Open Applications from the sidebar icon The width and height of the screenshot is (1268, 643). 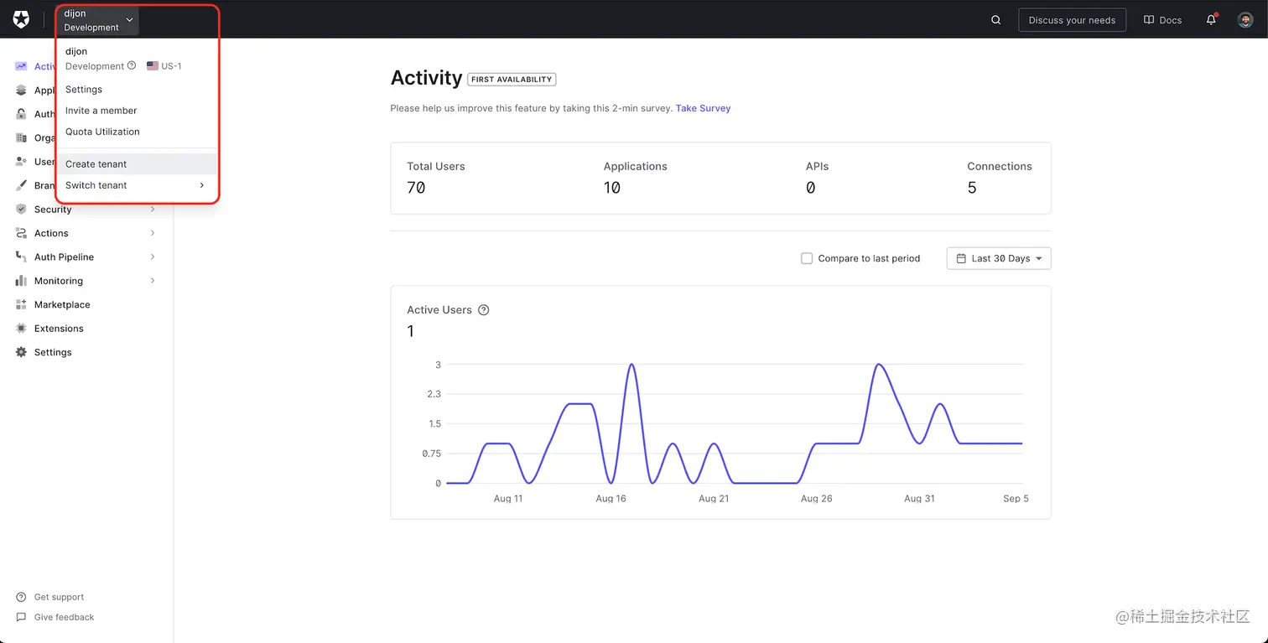[x=20, y=91]
